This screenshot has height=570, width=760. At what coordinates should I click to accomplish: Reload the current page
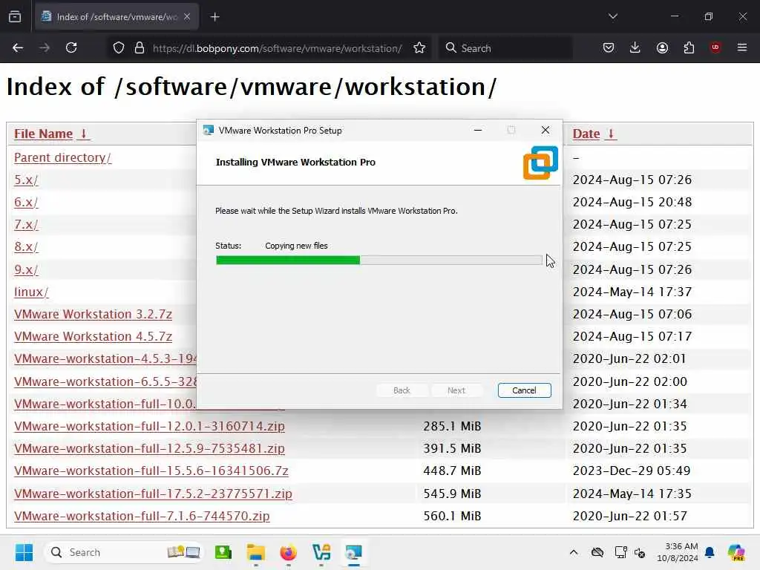(x=71, y=48)
